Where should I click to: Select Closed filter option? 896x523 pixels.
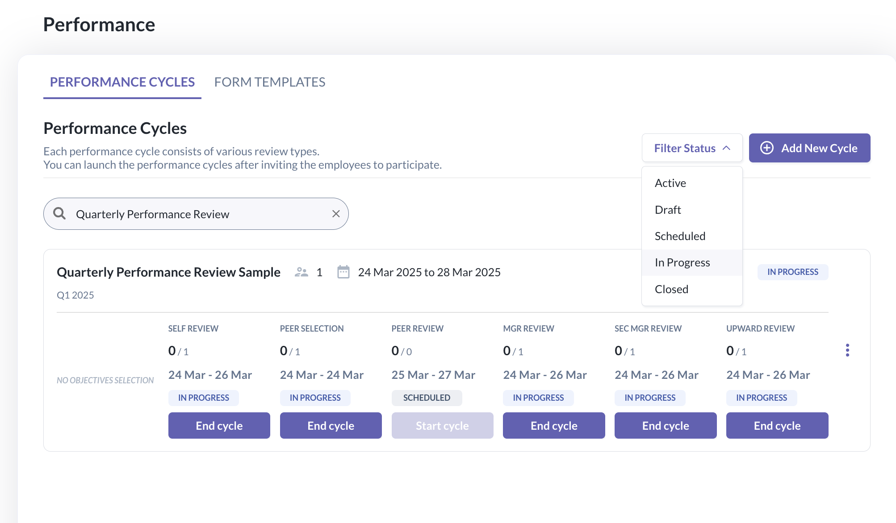(671, 289)
